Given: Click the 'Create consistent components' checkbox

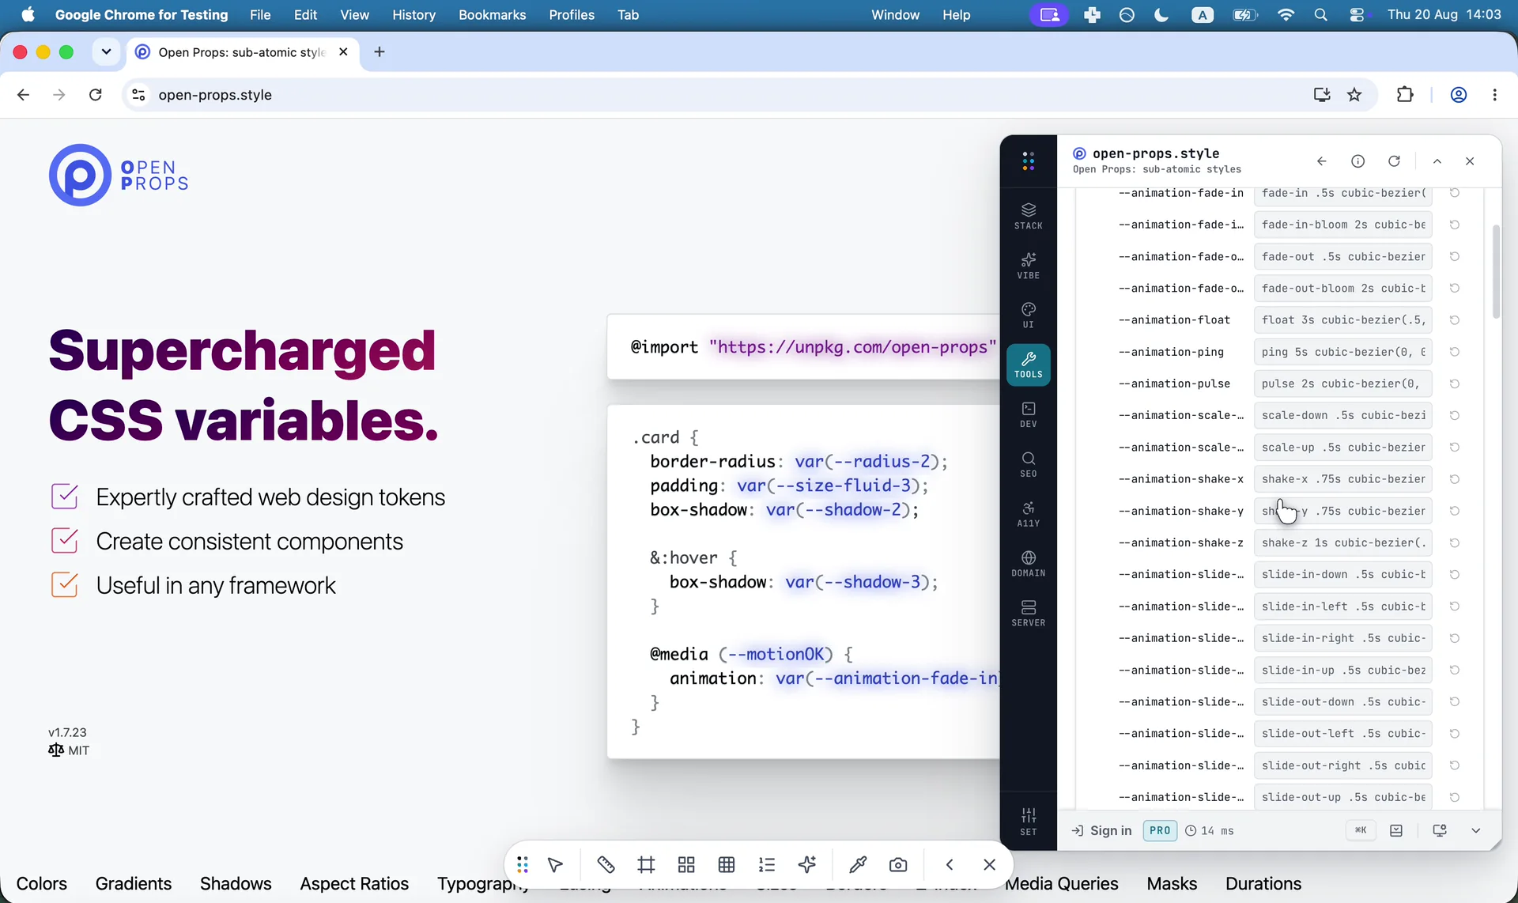Looking at the screenshot, I should pos(64,541).
